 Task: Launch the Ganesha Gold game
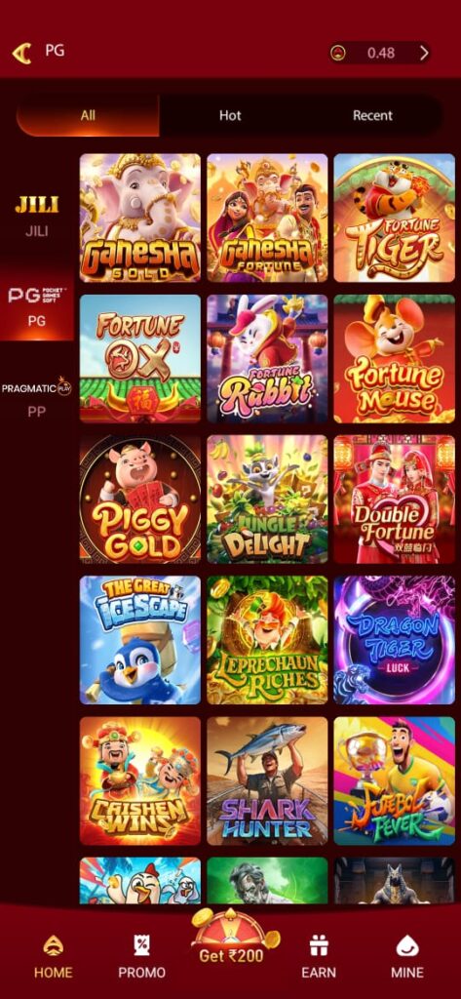140,218
